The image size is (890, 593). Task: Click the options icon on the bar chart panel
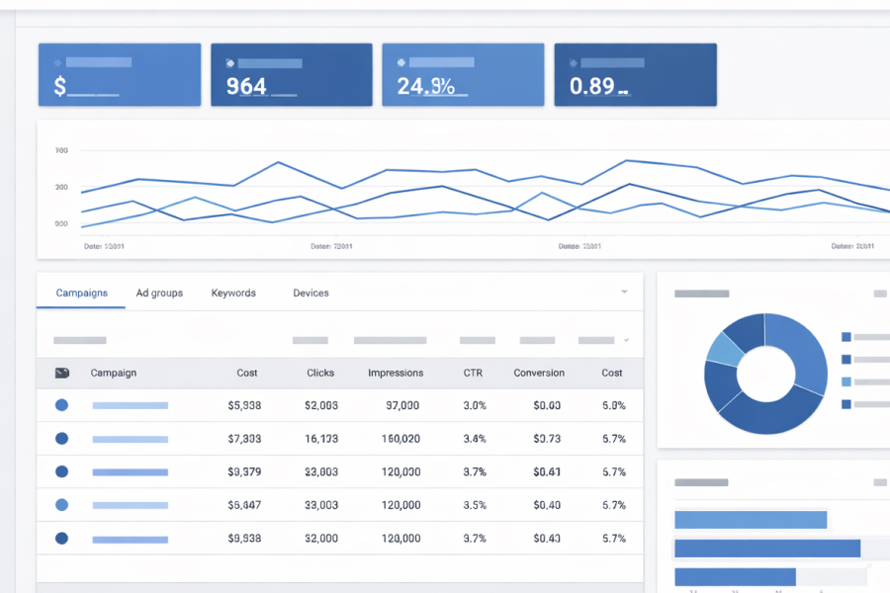879,482
